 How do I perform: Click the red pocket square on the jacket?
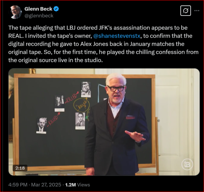click(130, 117)
